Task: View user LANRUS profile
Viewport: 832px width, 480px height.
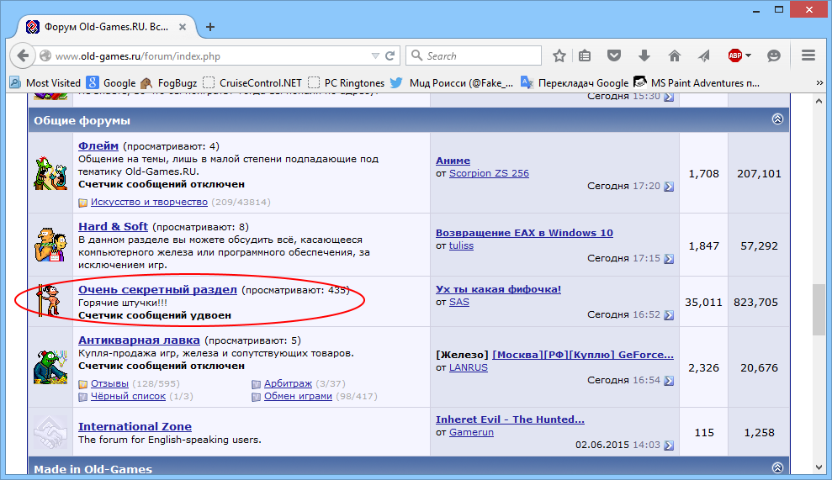Action: click(468, 367)
